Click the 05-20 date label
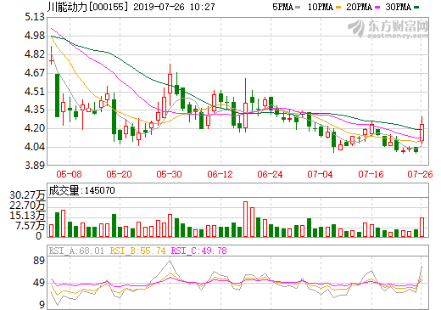Image resolution: width=441 pixels, height=310 pixels. (x=119, y=174)
